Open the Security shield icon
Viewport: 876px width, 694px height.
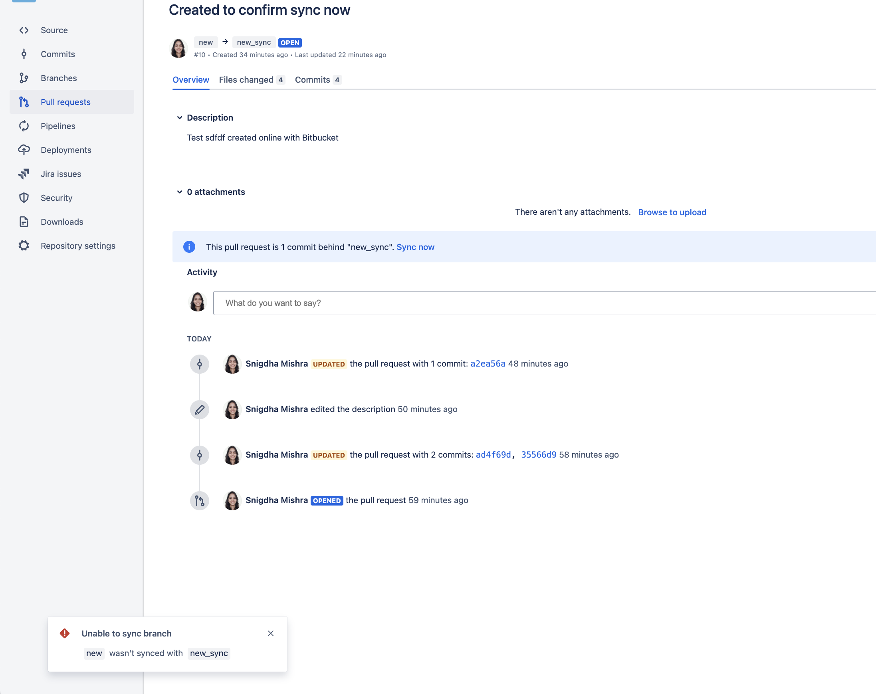[x=24, y=198]
